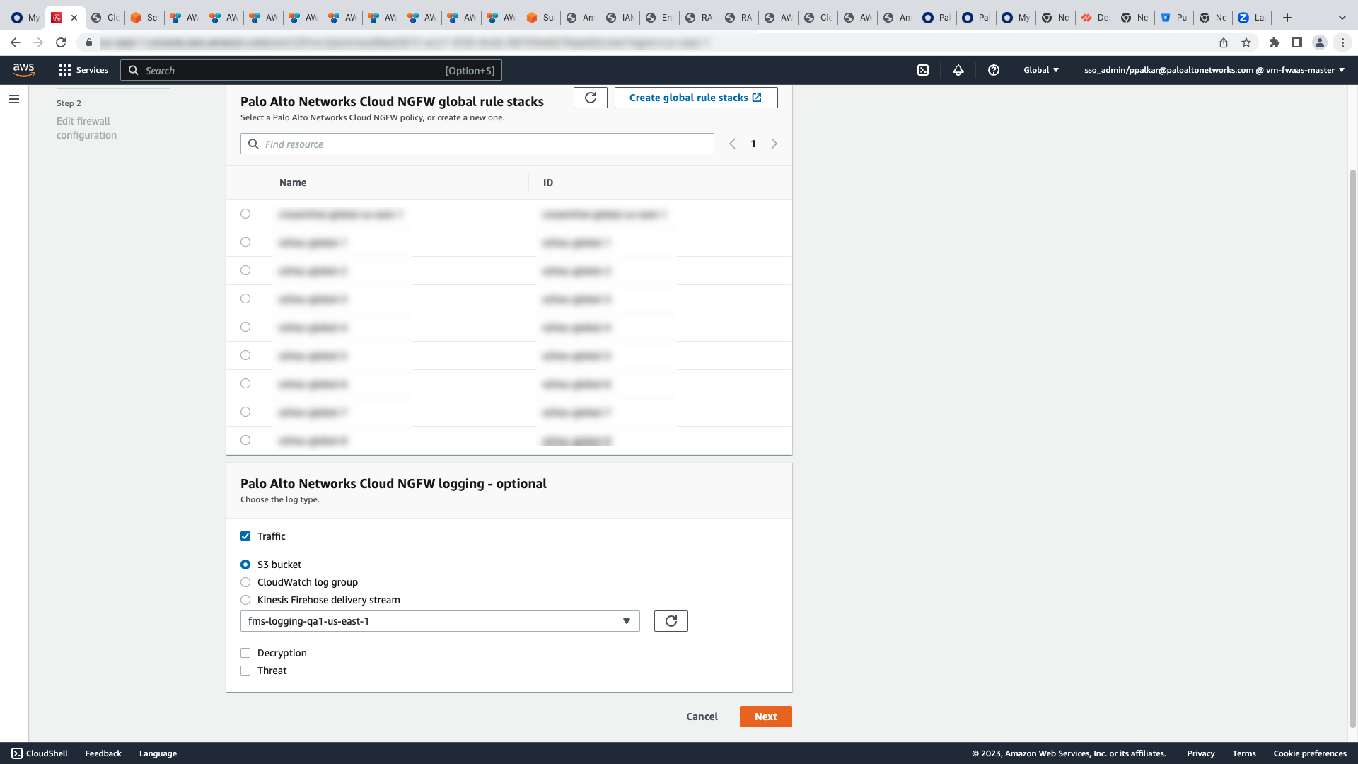The height and width of the screenshot is (764, 1358).
Task: Open the left hamburger navigation menu
Action: [x=14, y=99]
